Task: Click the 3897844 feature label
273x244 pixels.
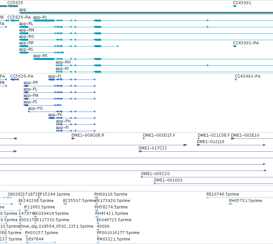Action: [x=34, y=239]
